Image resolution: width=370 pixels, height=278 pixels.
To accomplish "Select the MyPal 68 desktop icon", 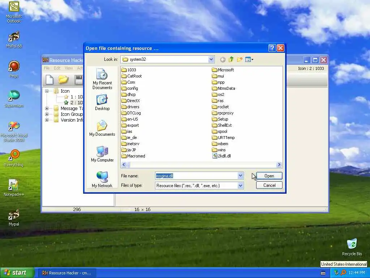I will point(14,40).
